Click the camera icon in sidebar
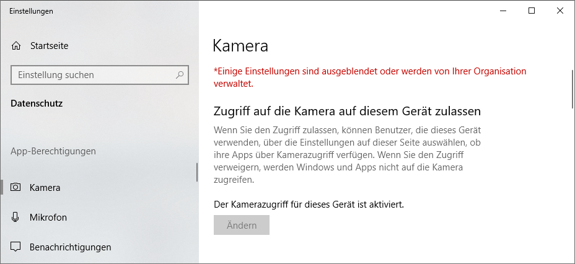Image resolution: width=575 pixels, height=264 pixels. (16, 187)
